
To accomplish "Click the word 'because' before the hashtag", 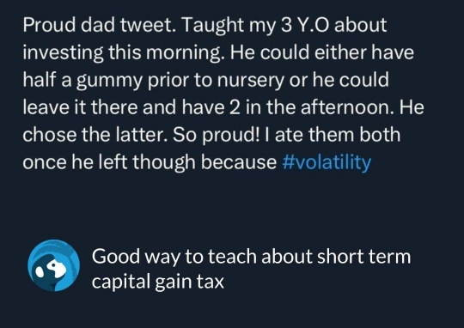I will 239,162.
